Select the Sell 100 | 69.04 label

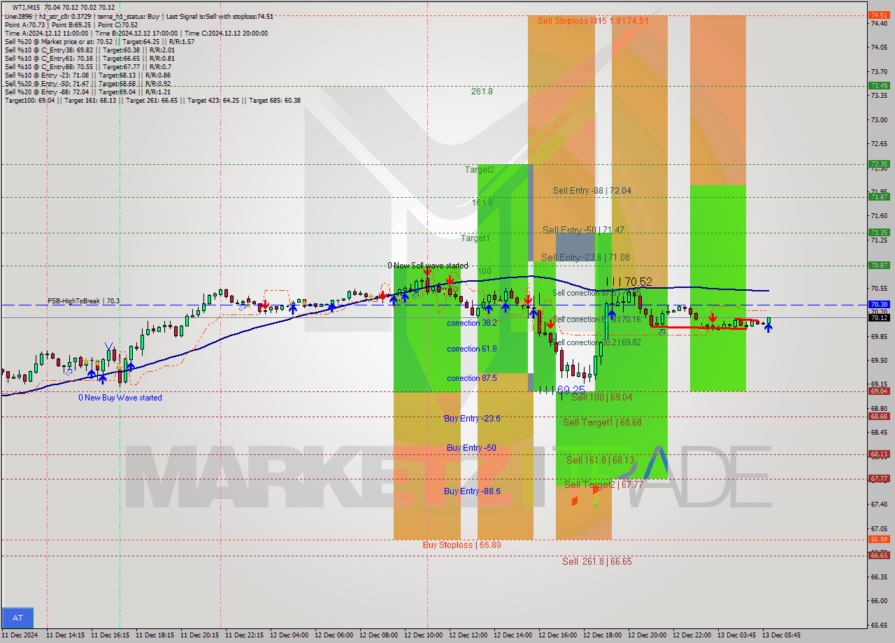click(x=601, y=397)
